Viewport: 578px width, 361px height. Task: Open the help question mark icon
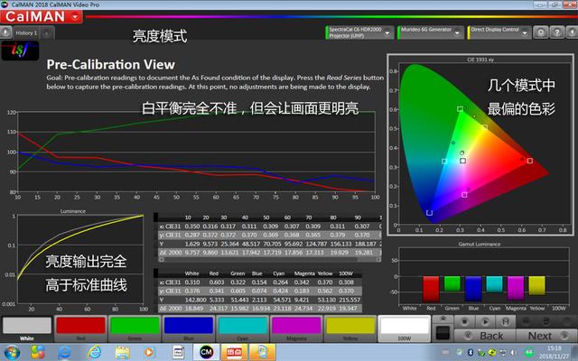coord(557,32)
